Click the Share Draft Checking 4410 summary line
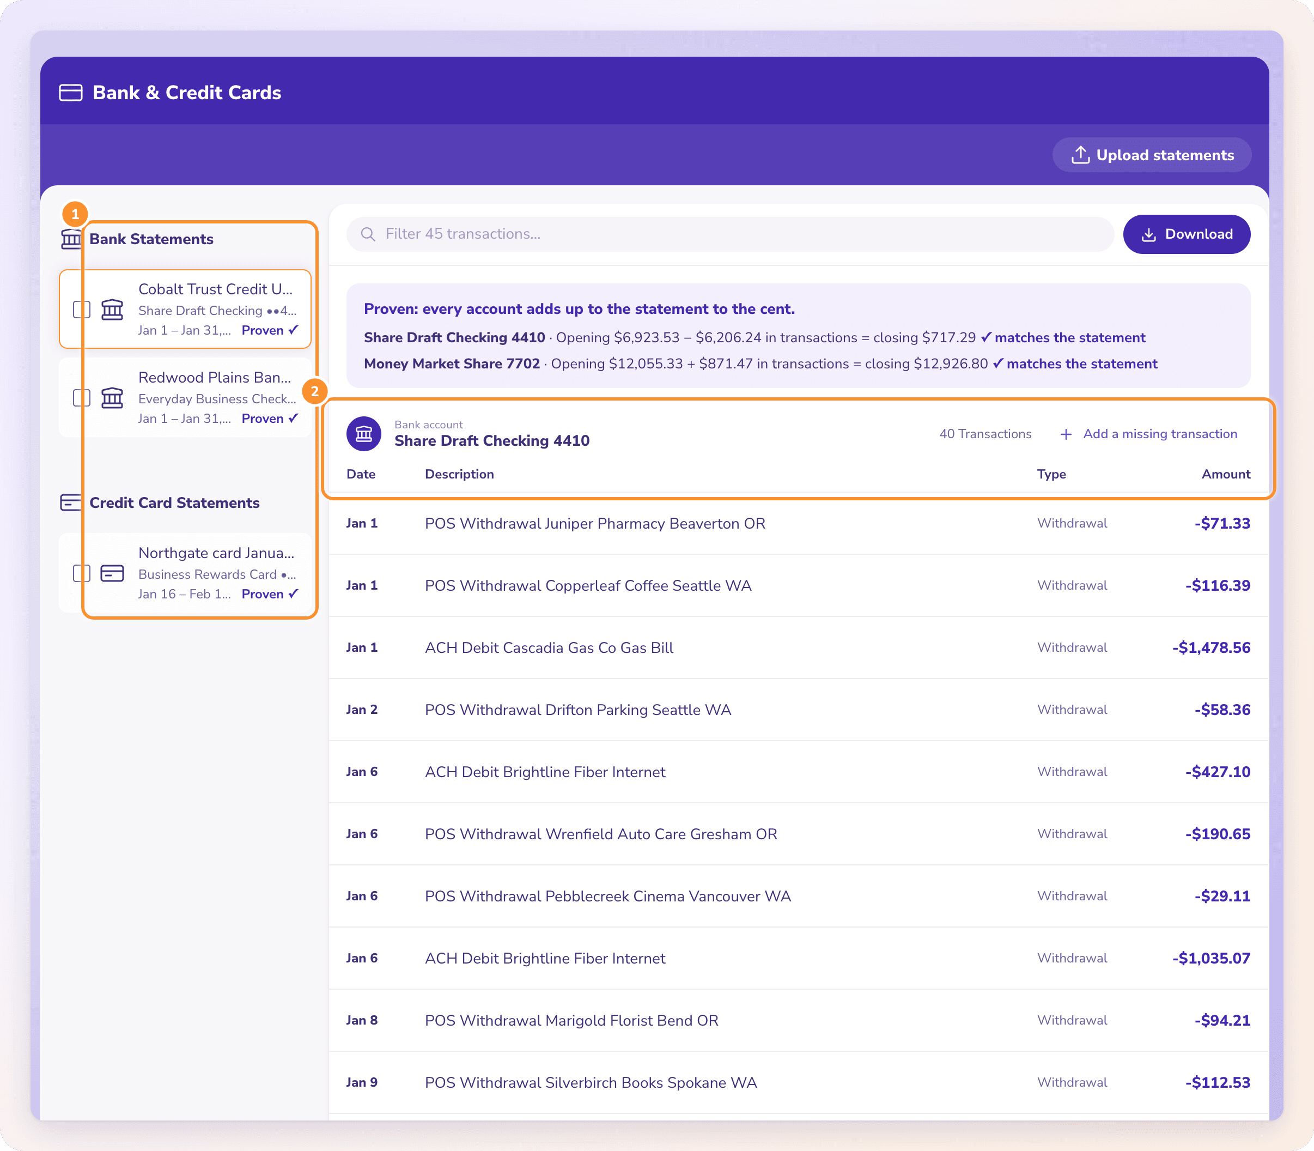Viewport: 1314px width, 1151px height. tap(755, 338)
